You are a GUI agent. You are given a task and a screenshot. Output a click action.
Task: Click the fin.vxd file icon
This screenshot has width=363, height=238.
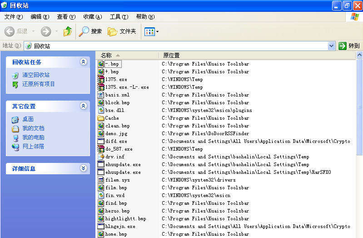click(101, 195)
